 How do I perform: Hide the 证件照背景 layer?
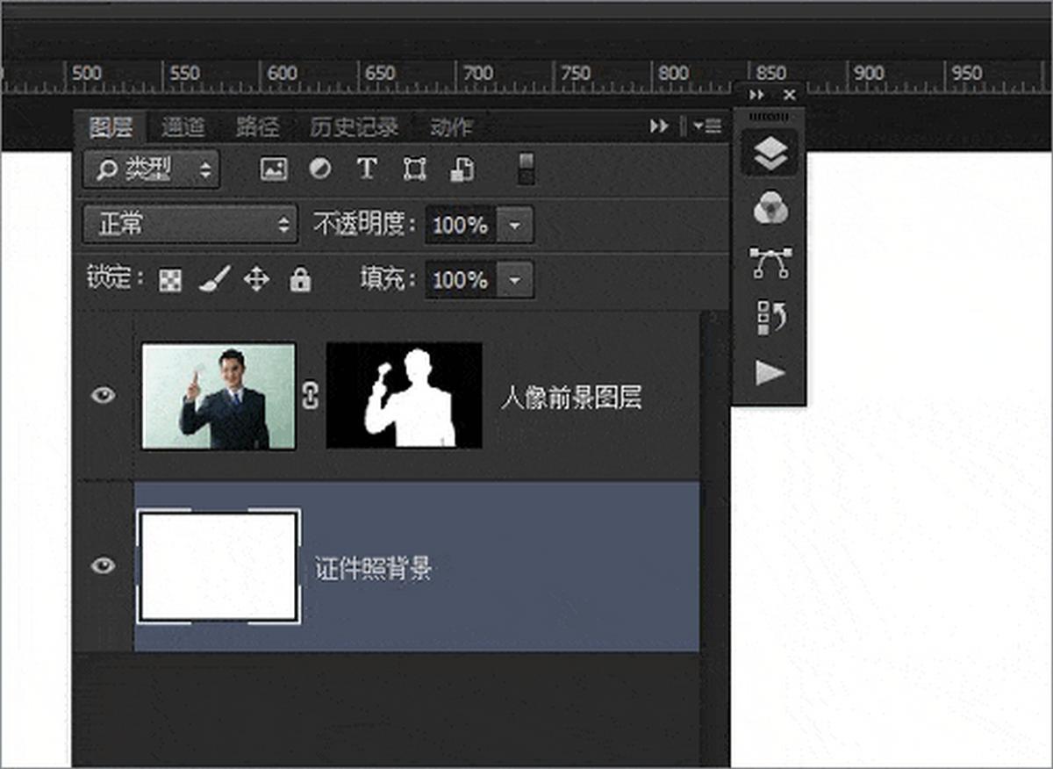pyautogui.click(x=102, y=566)
